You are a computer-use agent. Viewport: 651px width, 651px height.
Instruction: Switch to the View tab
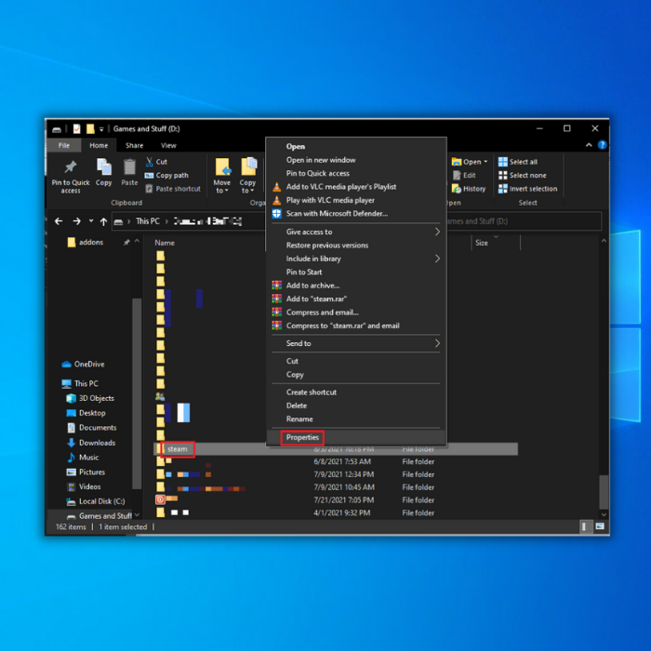click(168, 145)
